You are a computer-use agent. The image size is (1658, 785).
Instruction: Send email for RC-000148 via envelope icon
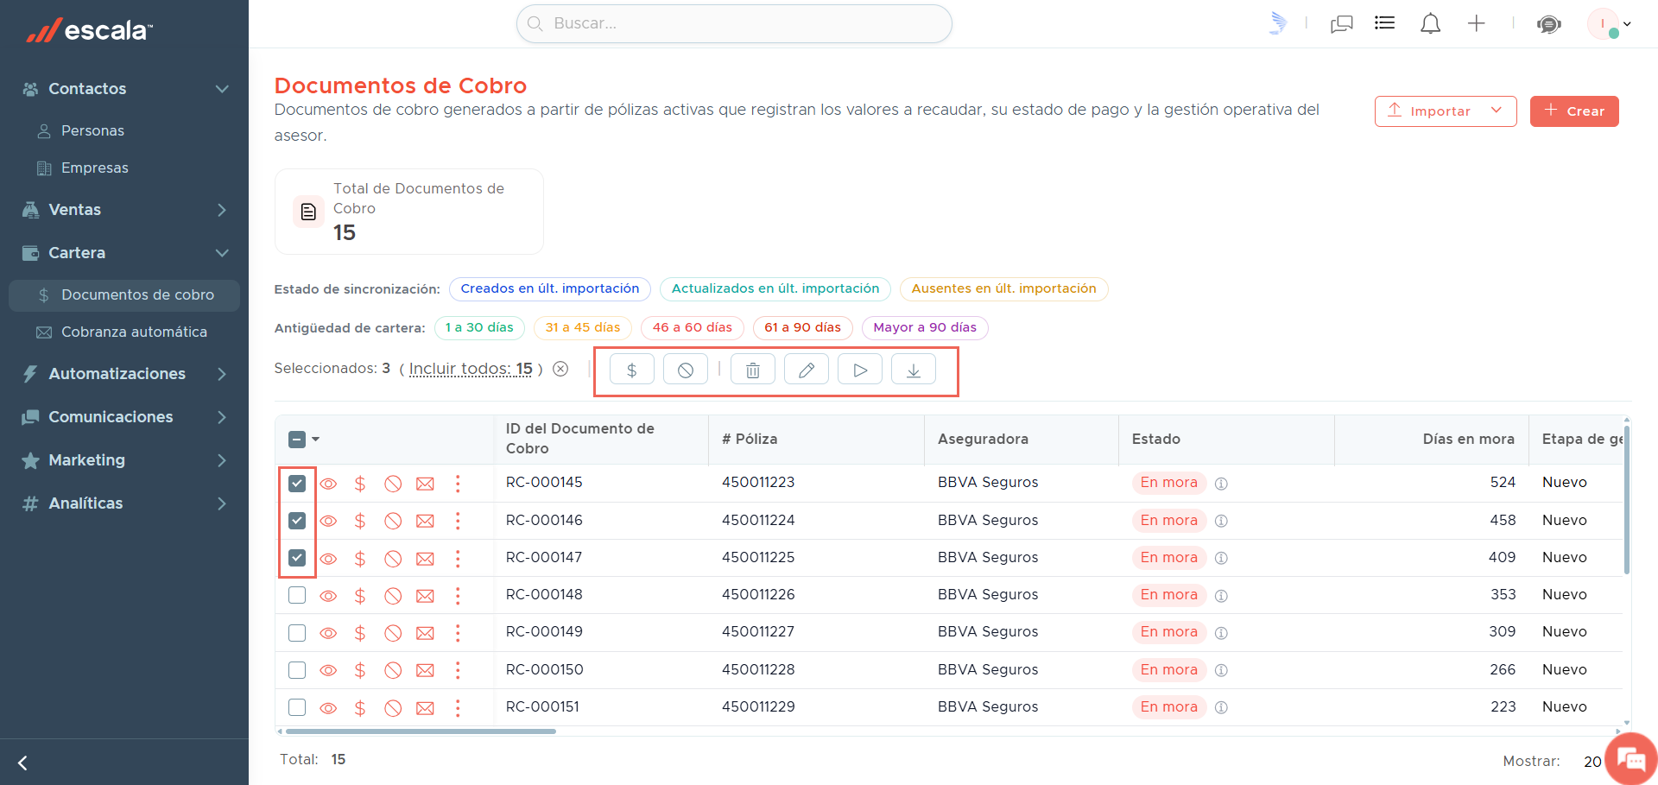tap(425, 596)
